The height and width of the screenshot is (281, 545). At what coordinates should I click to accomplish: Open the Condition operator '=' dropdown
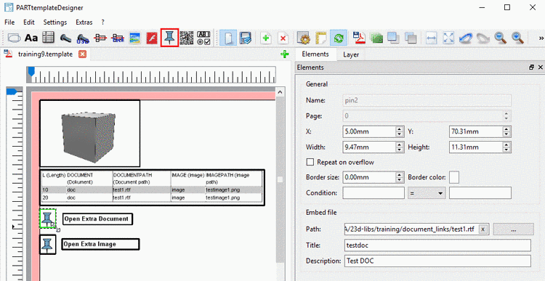coord(427,193)
